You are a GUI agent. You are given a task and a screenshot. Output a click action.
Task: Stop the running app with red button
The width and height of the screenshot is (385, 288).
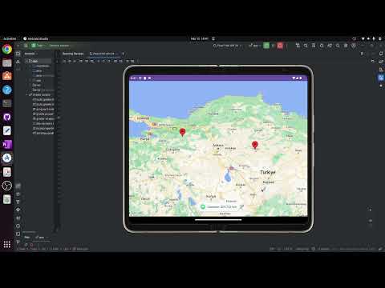(x=280, y=46)
